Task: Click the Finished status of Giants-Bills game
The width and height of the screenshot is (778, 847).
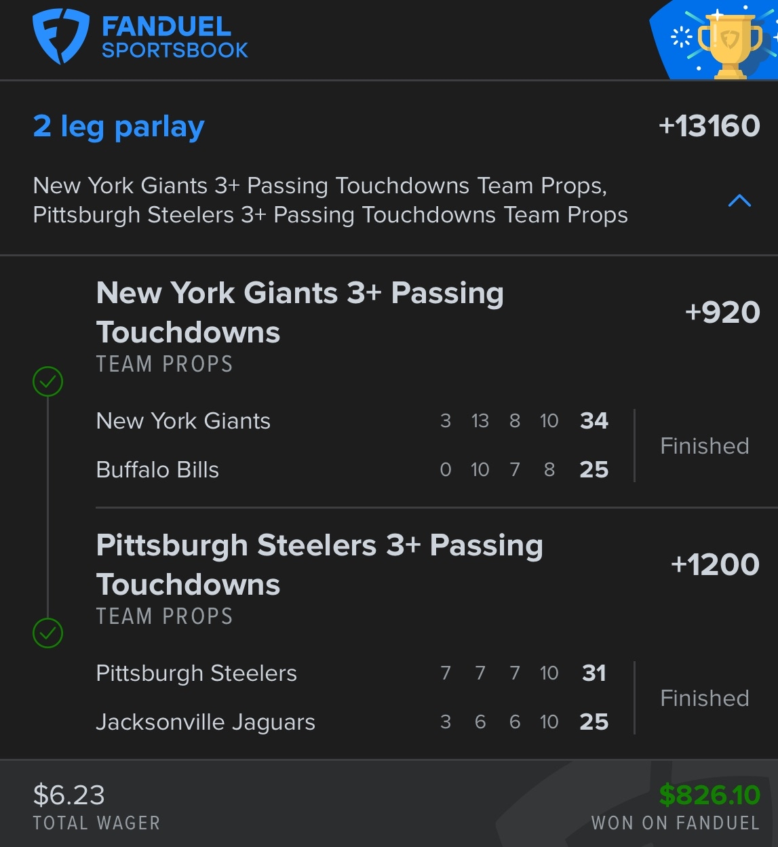Action: (x=705, y=446)
